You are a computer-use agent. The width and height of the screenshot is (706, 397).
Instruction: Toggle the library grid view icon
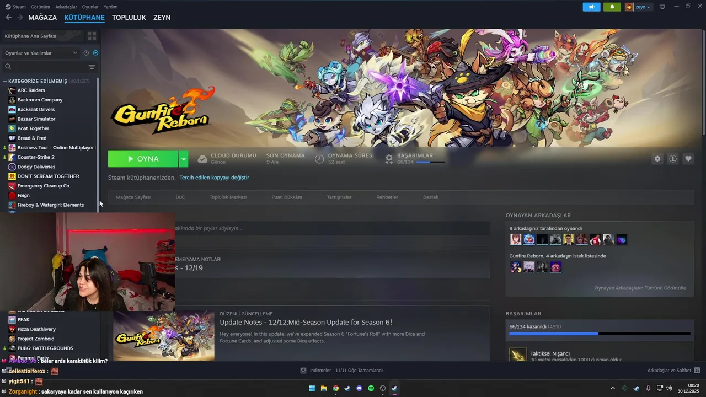click(x=92, y=36)
